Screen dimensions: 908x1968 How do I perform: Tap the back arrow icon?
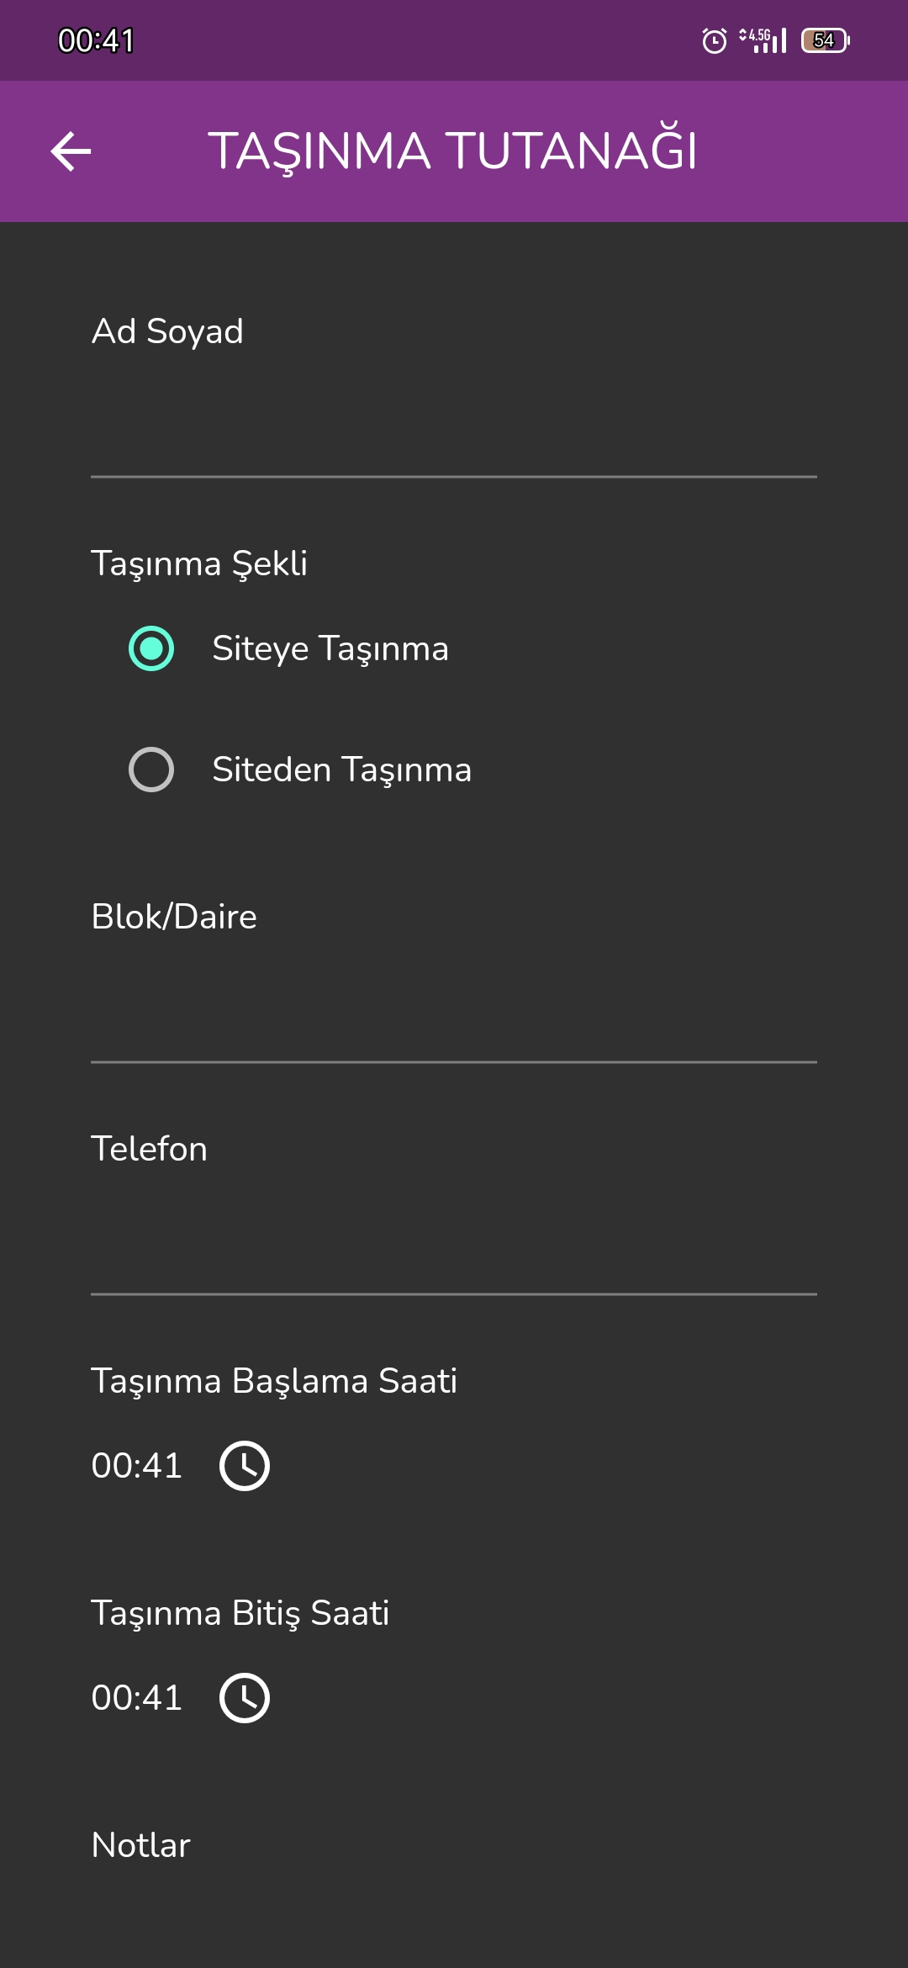click(71, 151)
